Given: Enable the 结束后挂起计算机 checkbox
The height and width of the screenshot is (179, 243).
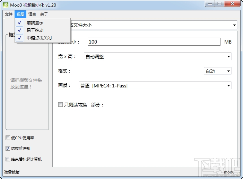Looking at the screenshot, I should (8, 159).
